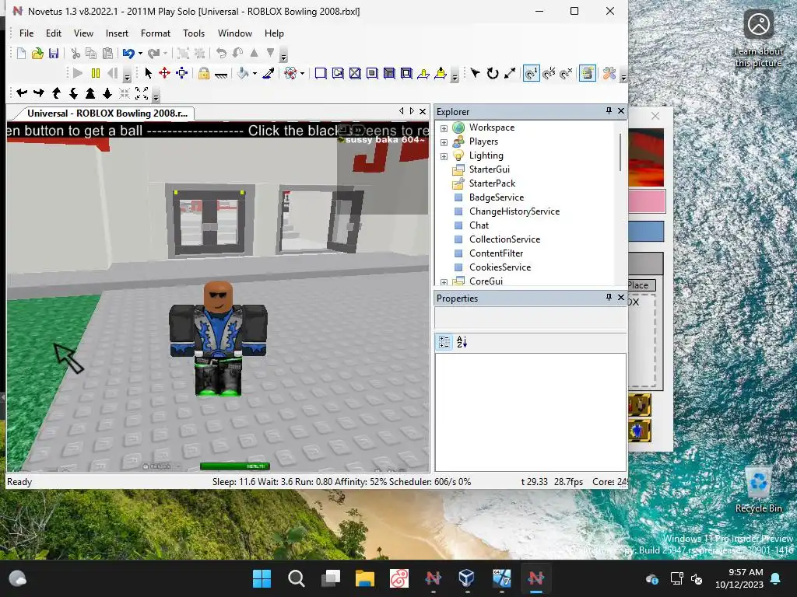This screenshot has width=797, height=597.
Task: Click the pink color swatch in background window
Action: [647, 201]
